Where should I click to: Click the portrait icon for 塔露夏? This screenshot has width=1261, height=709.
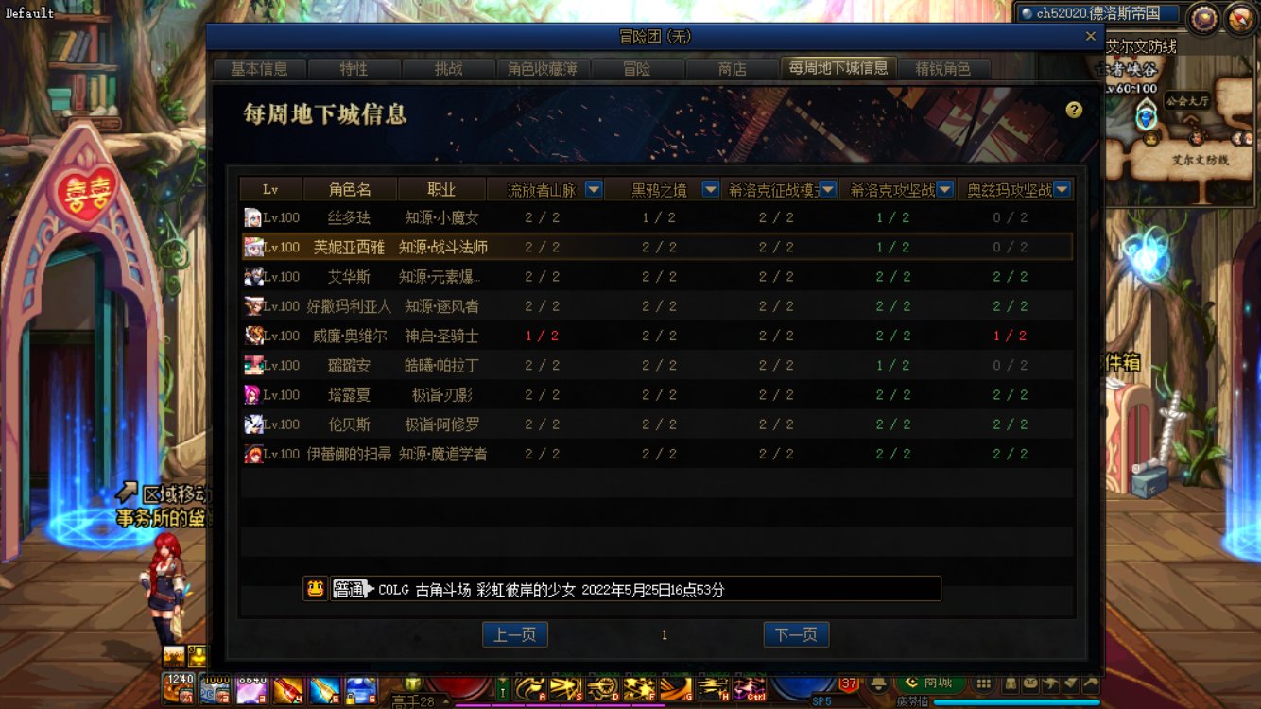[x=252, y=394]
